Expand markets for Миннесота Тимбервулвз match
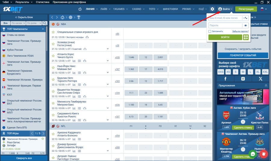 point(108,108)
